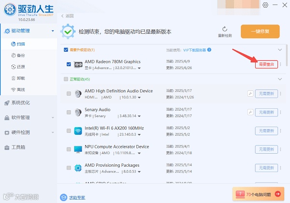Click 无需更新 button for Senary Audio
This screenshot has width=290, height=203.
point(266,112)
